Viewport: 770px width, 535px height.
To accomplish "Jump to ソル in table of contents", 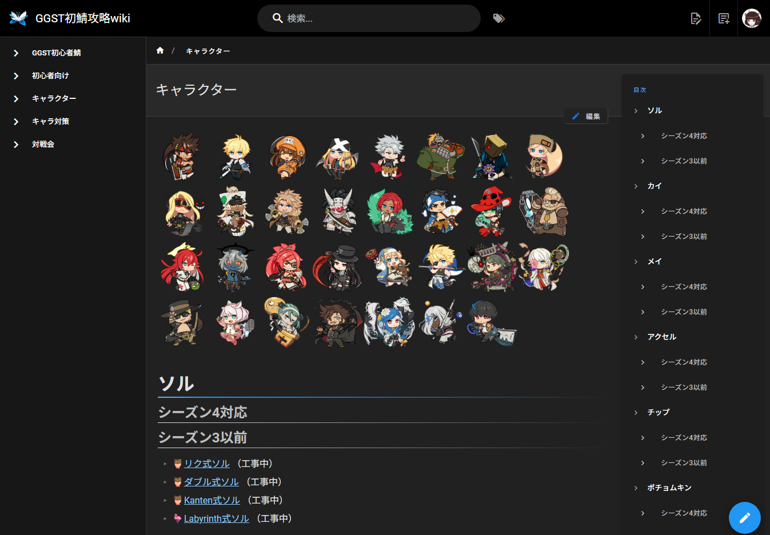I will point(655,110).
